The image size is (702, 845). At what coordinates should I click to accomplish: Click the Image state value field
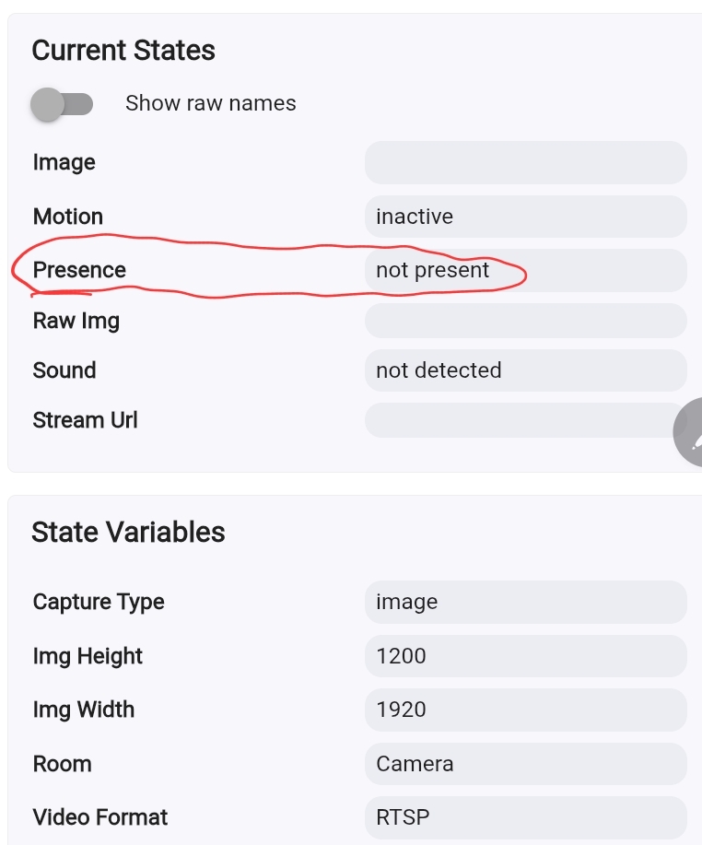[x=525, y=163]
